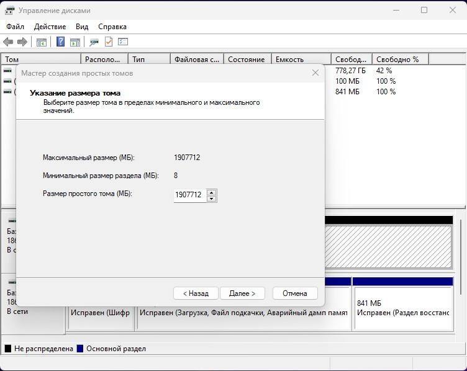The width and height of the screenshot is (467, 371).
Task: Toggle the action pane toolbar icon
Action: (75, 42)
